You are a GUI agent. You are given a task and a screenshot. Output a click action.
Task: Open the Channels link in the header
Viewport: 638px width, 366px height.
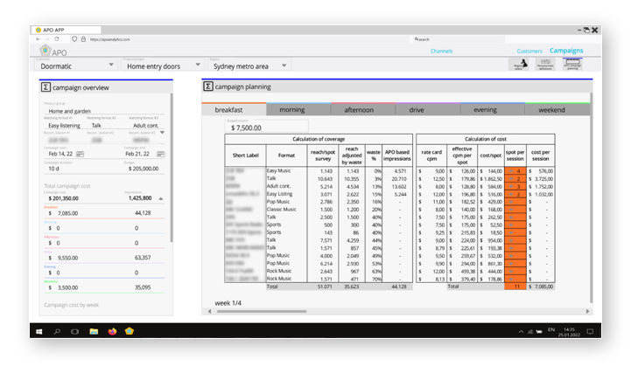(442, 52)
